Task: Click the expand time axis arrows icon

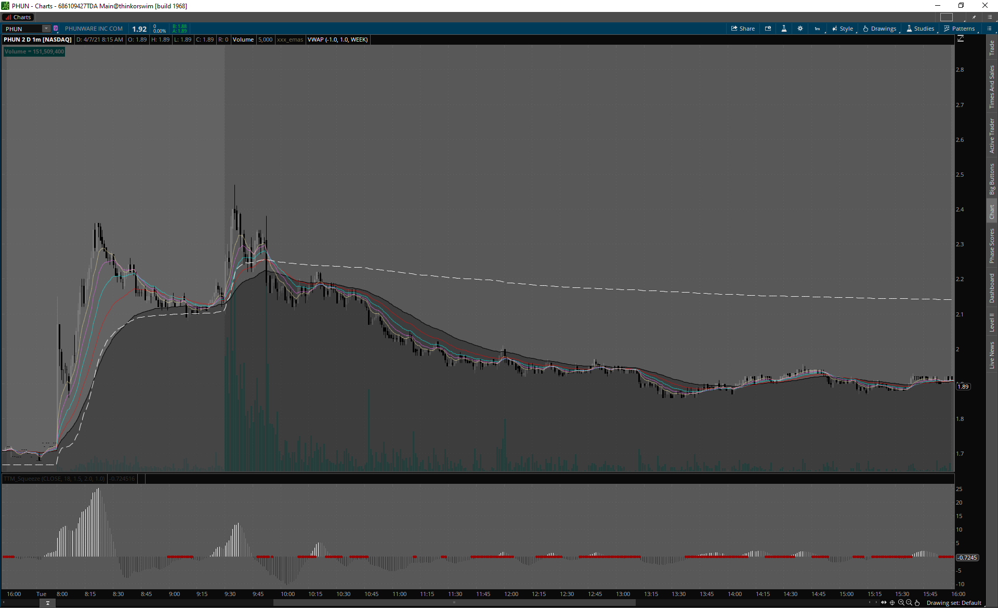Action: point(884,603)
